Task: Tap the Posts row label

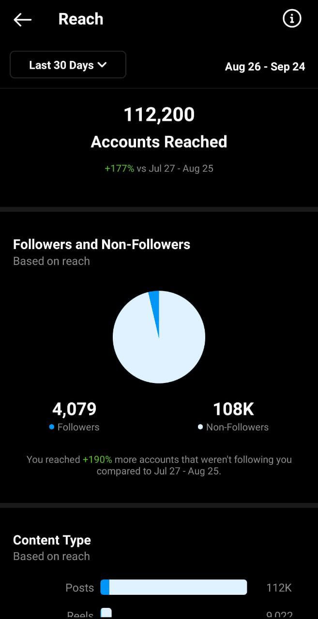Action: point(79,588)
